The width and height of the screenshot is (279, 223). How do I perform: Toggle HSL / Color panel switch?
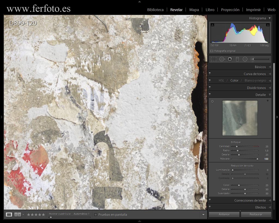pos(210,81)
